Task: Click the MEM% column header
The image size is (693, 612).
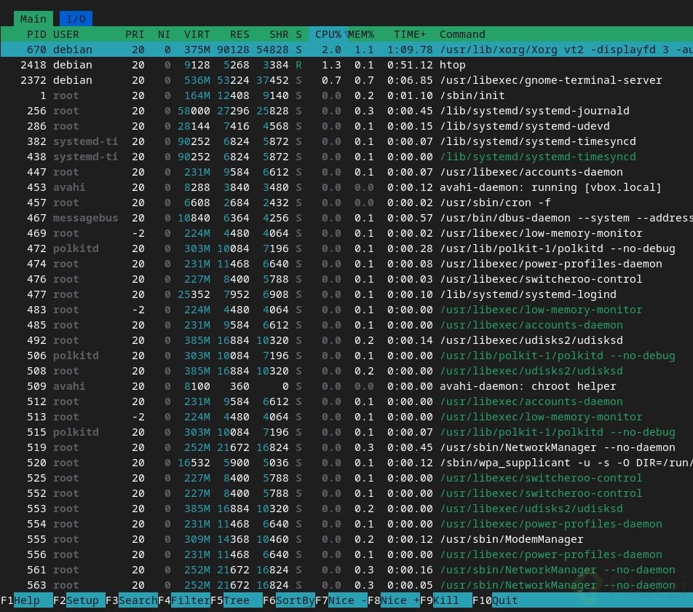Action: click(360, 34)
